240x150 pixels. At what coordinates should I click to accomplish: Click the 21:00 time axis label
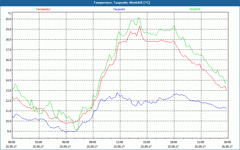point(201,142)
